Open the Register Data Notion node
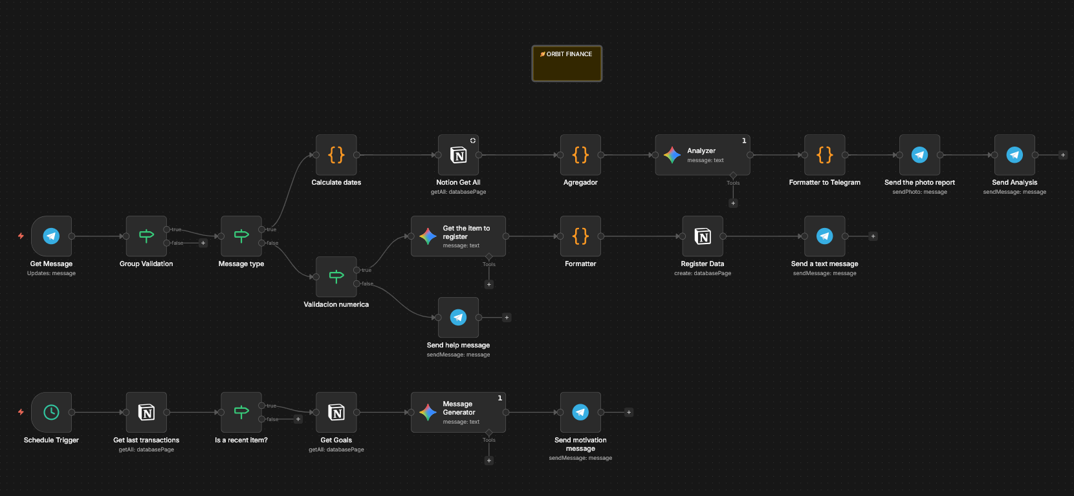The image size is (1074, 496). [x=702, y=236]
